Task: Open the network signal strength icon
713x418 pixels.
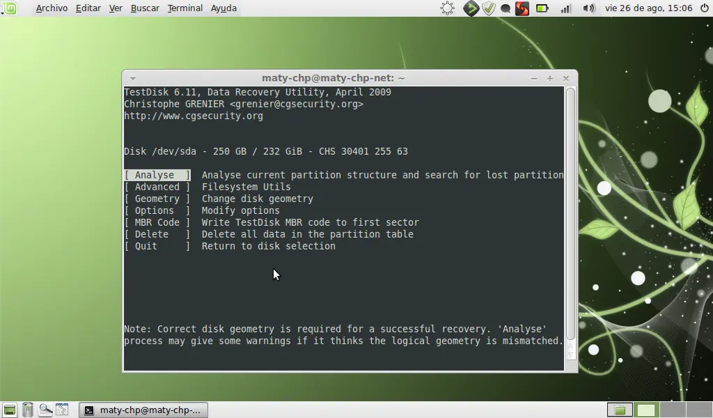Action: pos(565,8)
